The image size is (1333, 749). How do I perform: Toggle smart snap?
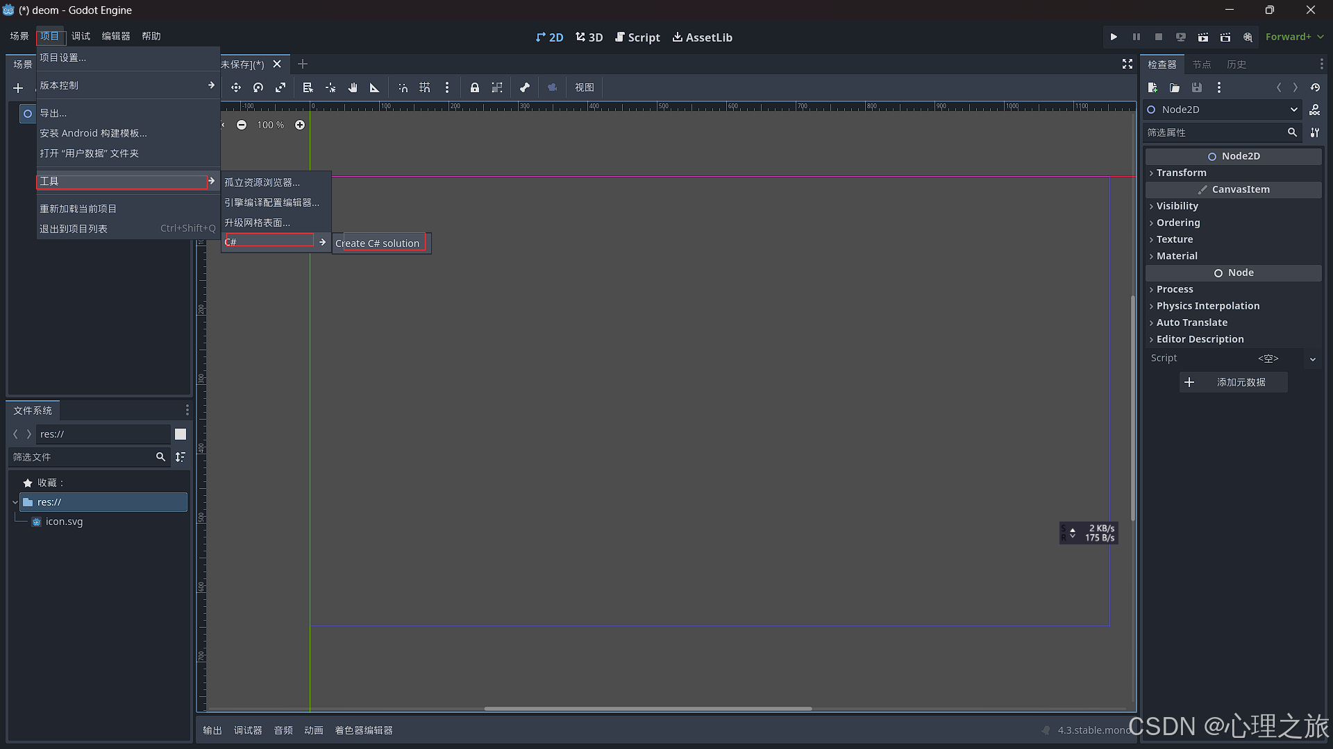(403, 87)
